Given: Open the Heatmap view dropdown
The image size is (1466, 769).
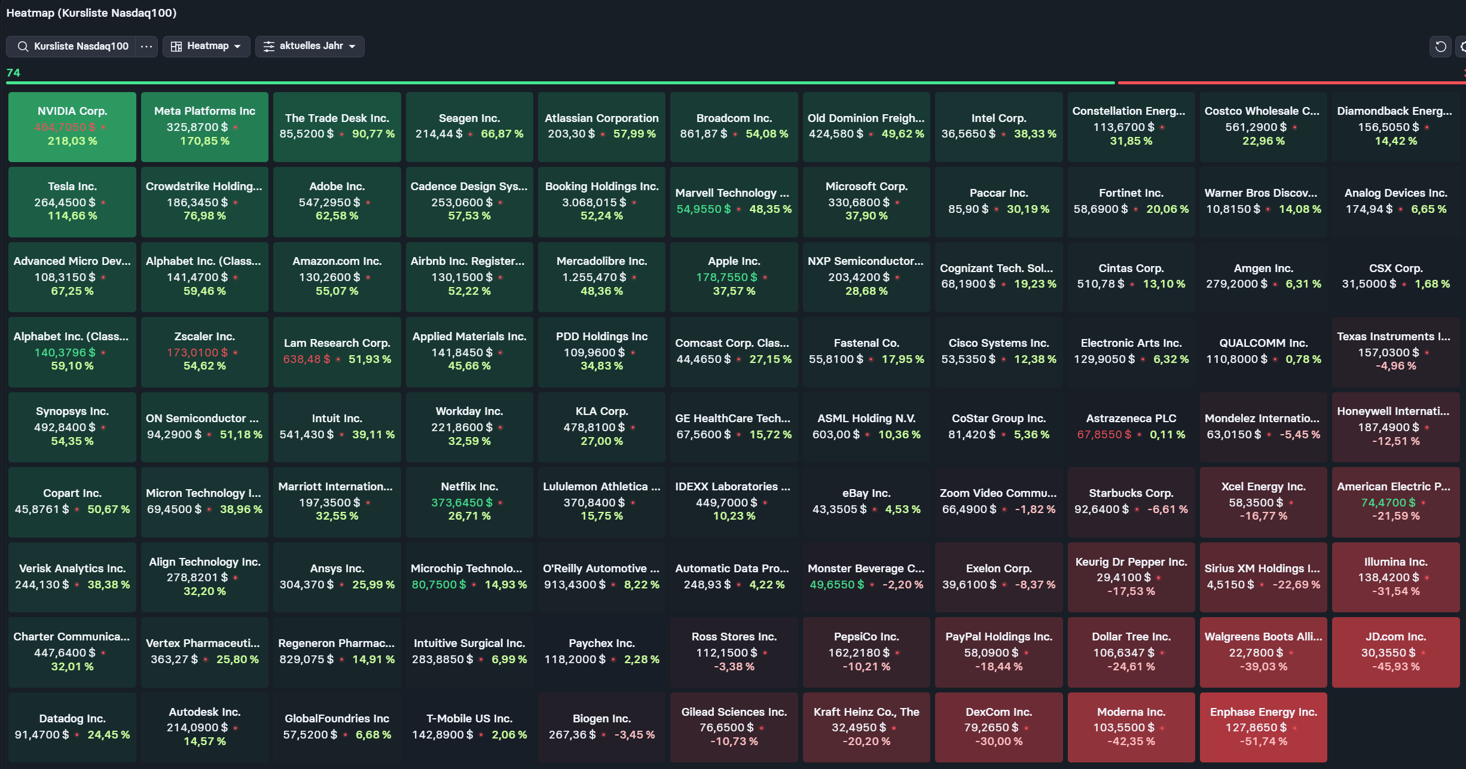Looking at the screenshot, I should (x=206, y=46).
